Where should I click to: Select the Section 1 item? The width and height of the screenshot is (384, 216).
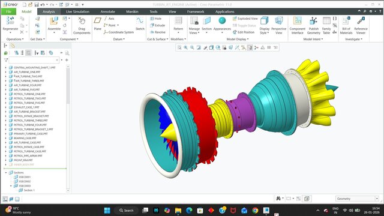click(x=29, y=190)
